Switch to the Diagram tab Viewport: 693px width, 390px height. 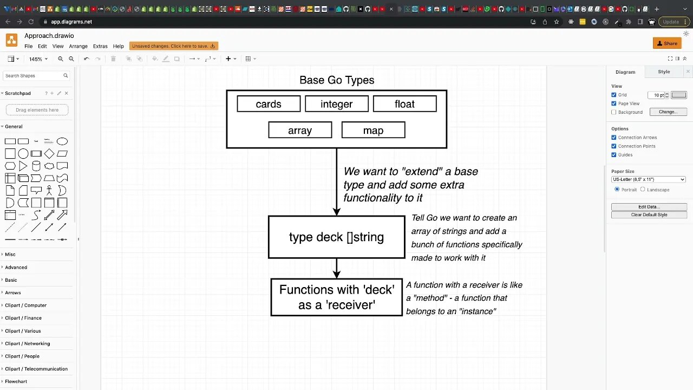[x=625, y=72]
